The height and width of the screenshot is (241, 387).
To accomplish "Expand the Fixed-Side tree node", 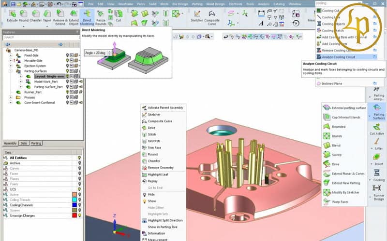I will tap(11, 55).
